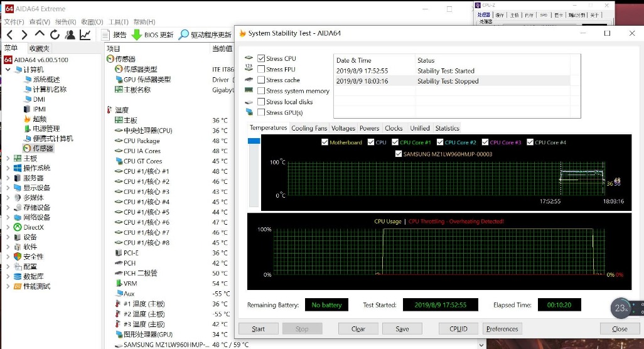Switch to the Cooling Fans tab
The width and height of the screenshot is (644, 349).
309,128
